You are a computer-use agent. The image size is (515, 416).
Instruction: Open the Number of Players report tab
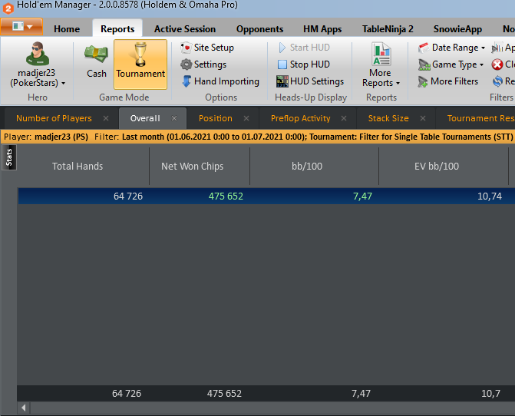tap(54, 118)
